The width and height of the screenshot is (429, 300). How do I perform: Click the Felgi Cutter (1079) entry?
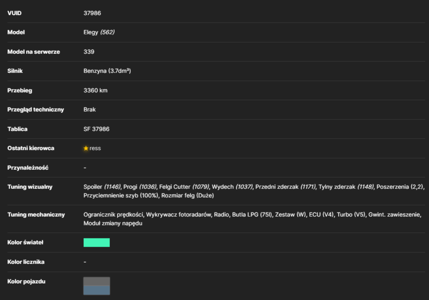point(184,187)
